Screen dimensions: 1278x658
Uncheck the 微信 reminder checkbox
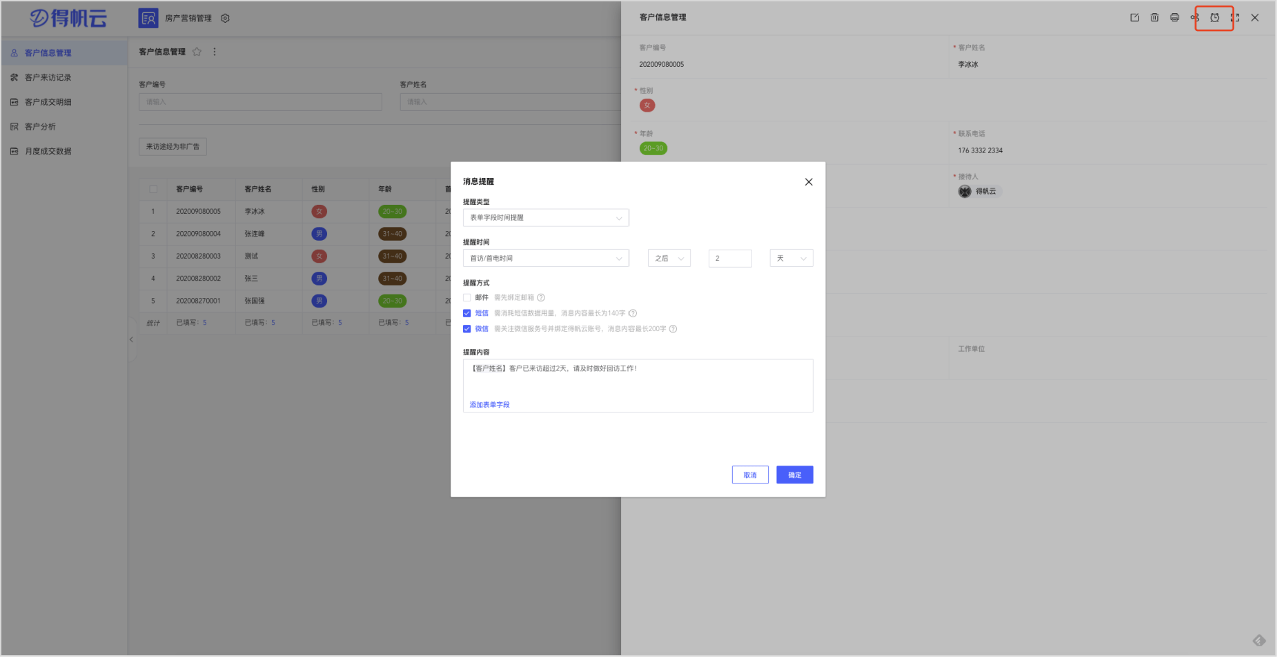pos(467,330)
